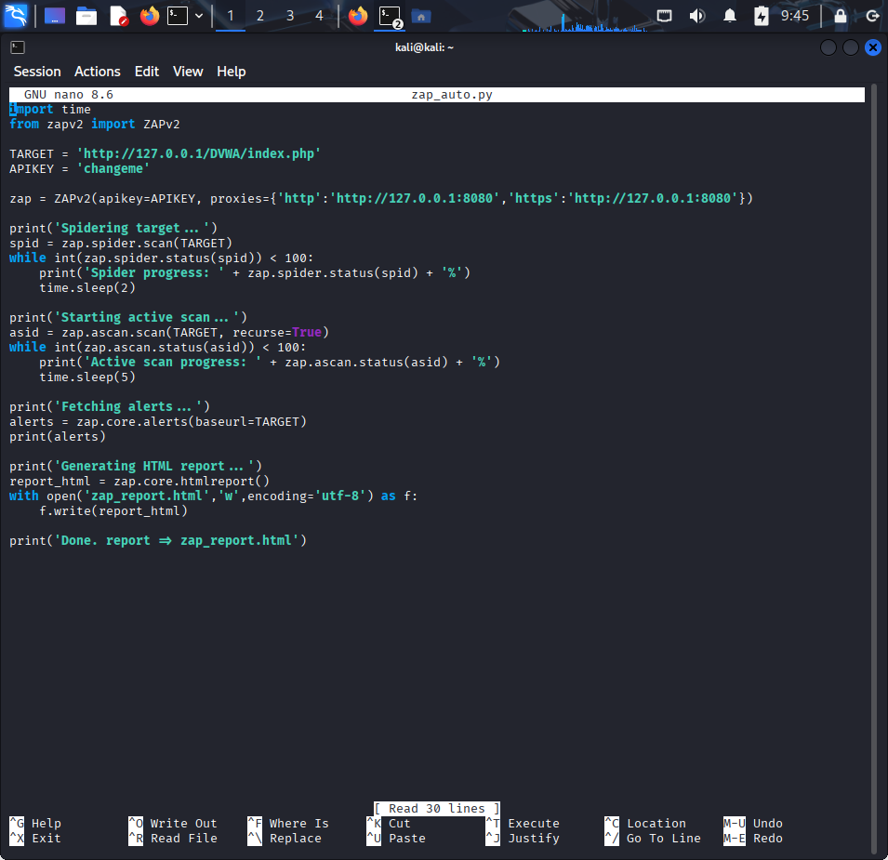
Task: Click the M-U Undo shortcut
Action: [x=752, y=823]
